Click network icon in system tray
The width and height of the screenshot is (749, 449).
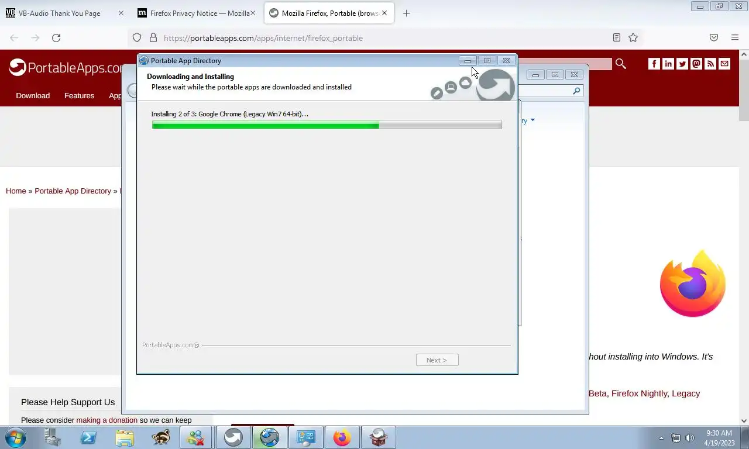point(676,437)
